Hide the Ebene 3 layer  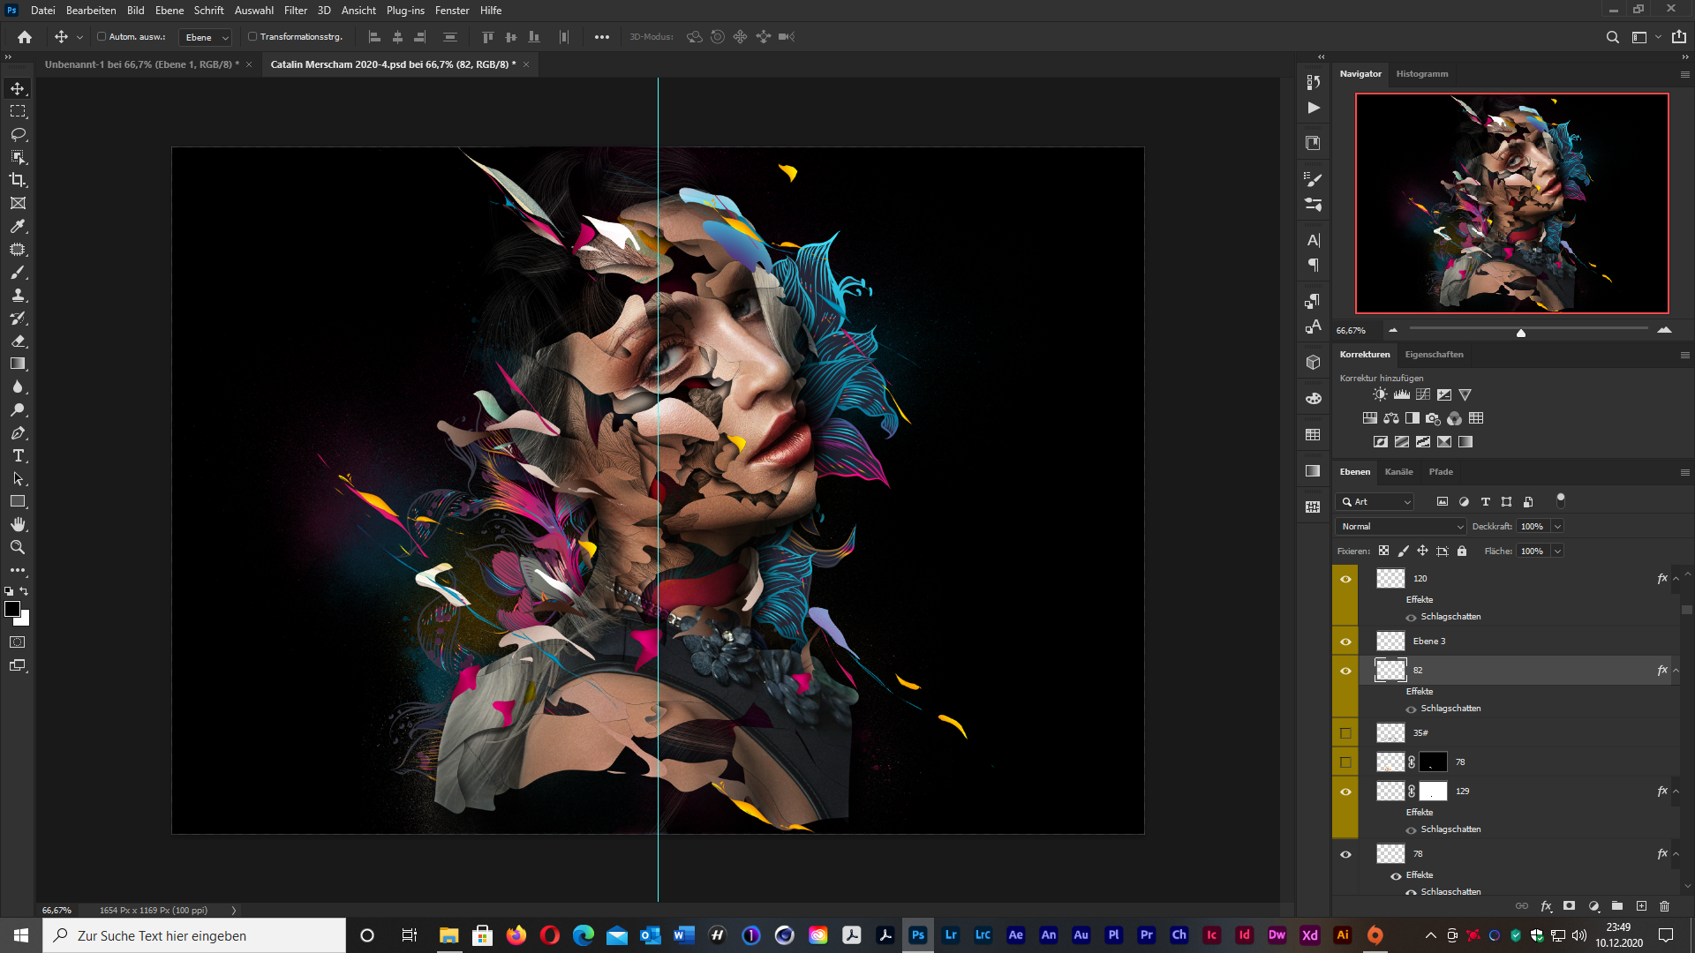[1345, 642]
